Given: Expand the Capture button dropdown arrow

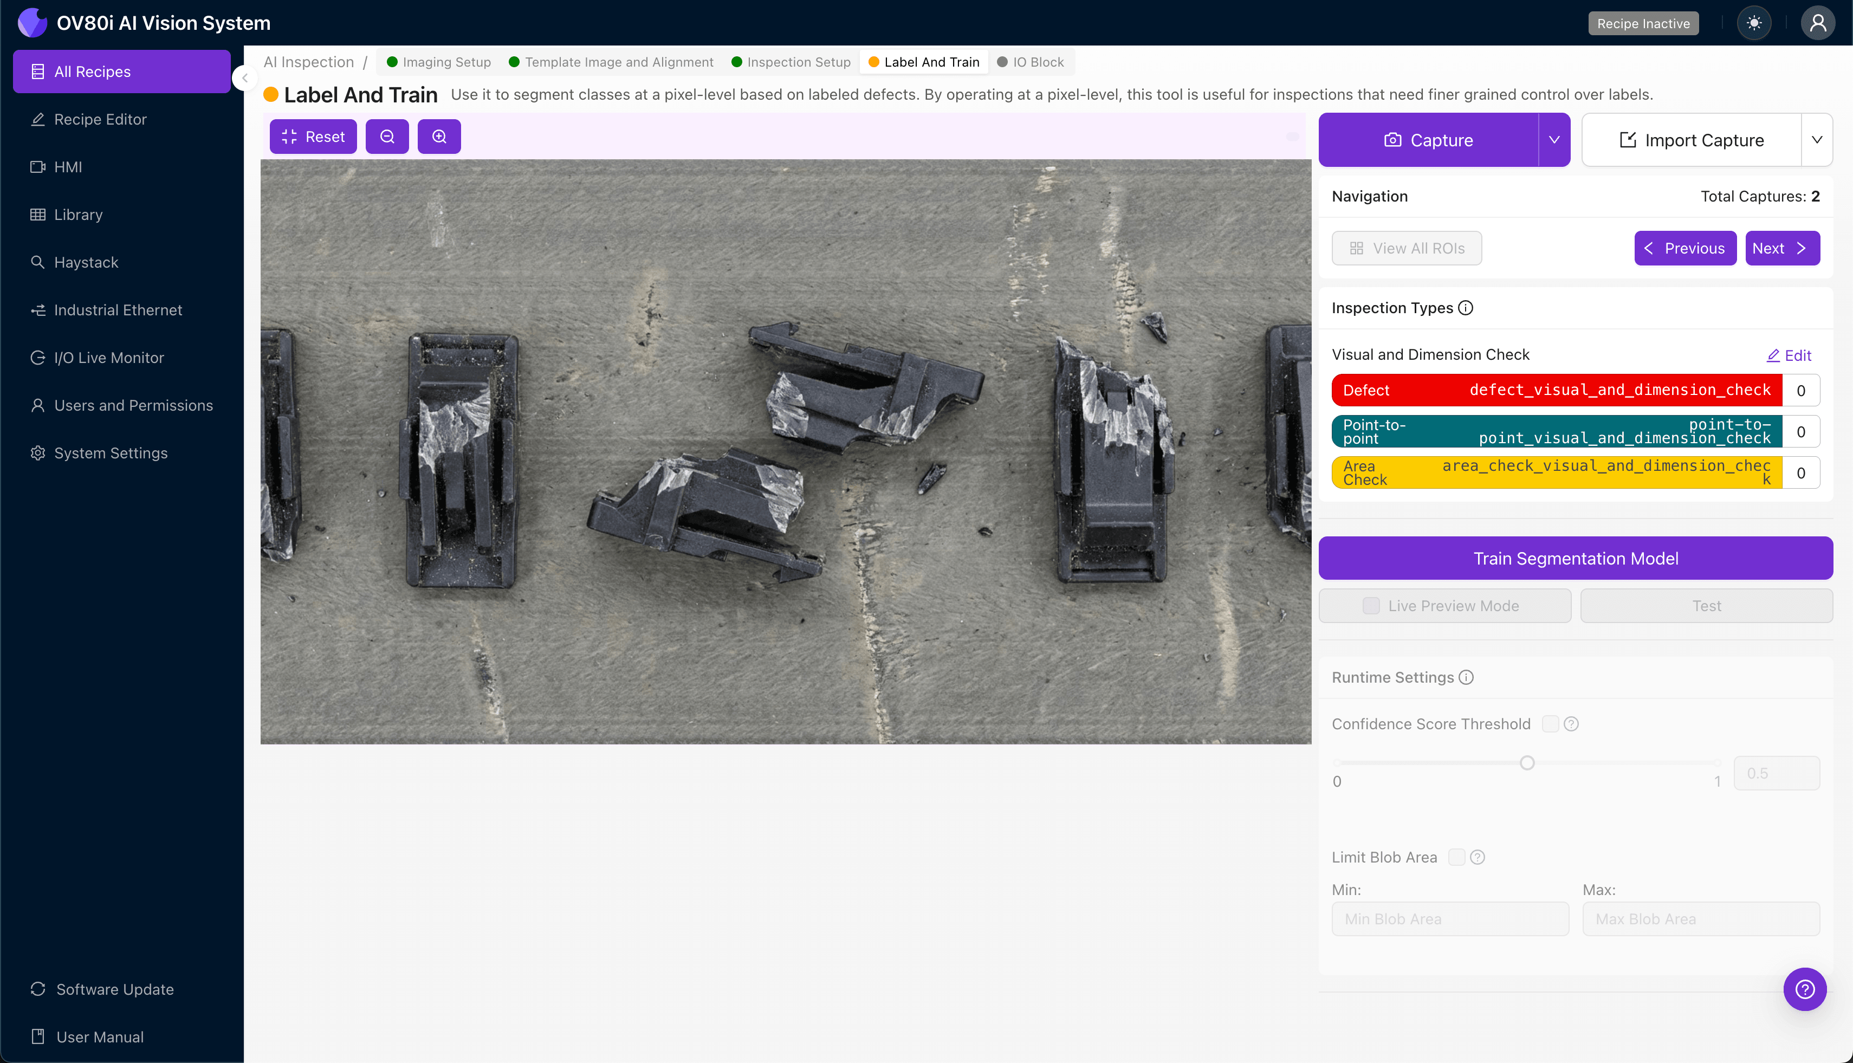Looking at the screenshot, I should click(x=1554, y=140).
